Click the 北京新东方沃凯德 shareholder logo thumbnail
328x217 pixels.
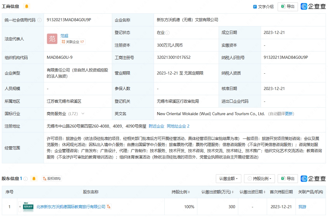pyautogui.click(x=28, y=207)
